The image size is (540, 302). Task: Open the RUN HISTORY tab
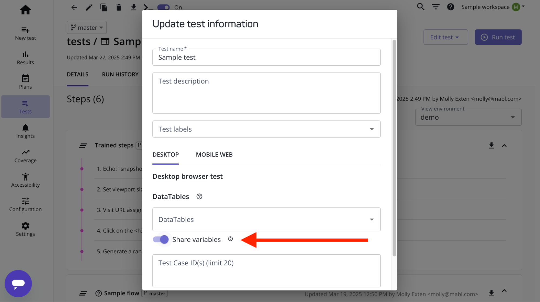pos(120,74)
